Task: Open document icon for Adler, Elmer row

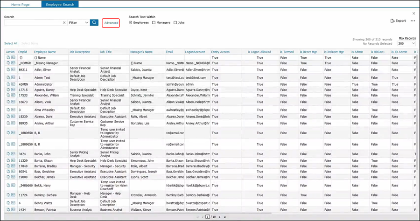Action: point(8,69)
